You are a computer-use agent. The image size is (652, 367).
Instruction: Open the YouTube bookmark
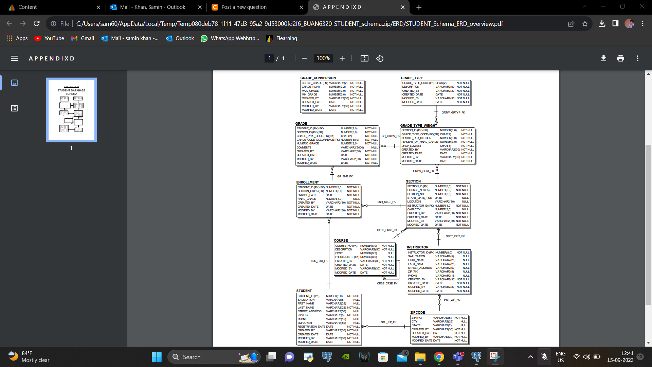click(49, 38)
